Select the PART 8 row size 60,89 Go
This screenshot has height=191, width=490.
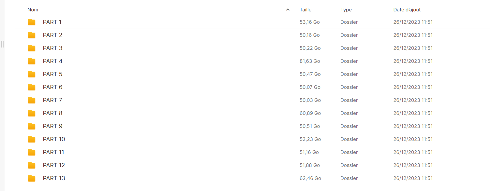pos(310,113)
